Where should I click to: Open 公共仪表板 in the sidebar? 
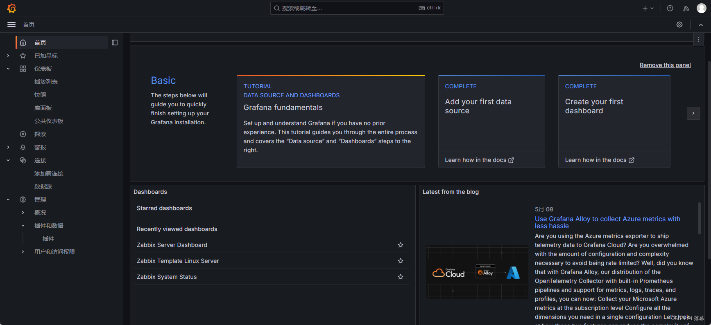49,121
